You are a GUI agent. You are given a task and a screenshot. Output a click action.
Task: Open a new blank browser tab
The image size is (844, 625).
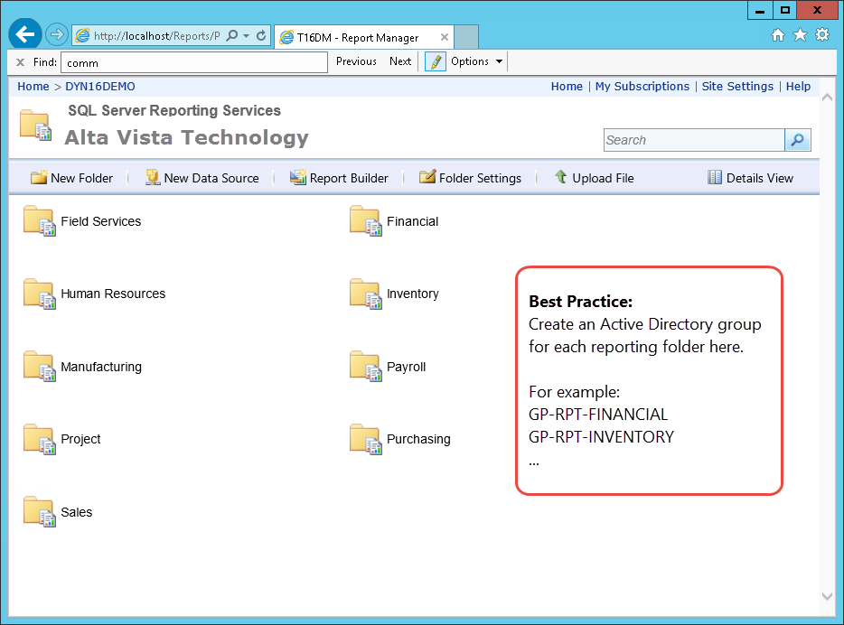pyautogui.click(x=466, y=37)
